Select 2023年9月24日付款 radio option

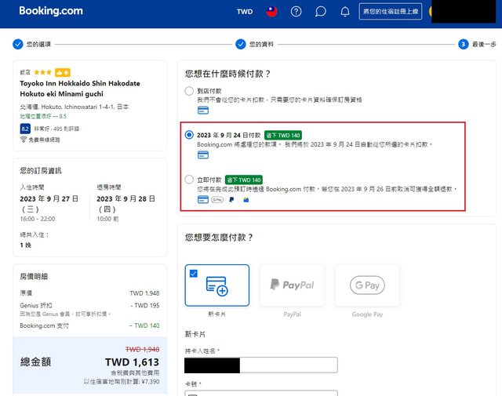click(x=189, y=135)
